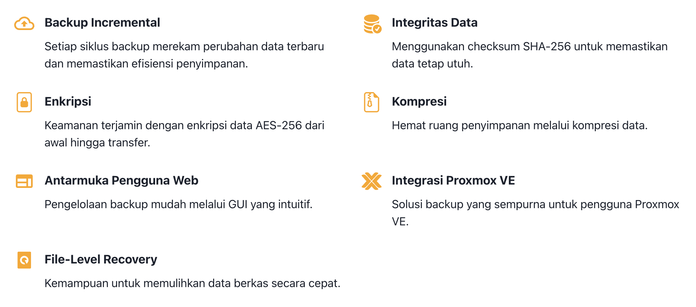Click the File-Level Recovery heading
696x307 pixels.
(101, 259)
